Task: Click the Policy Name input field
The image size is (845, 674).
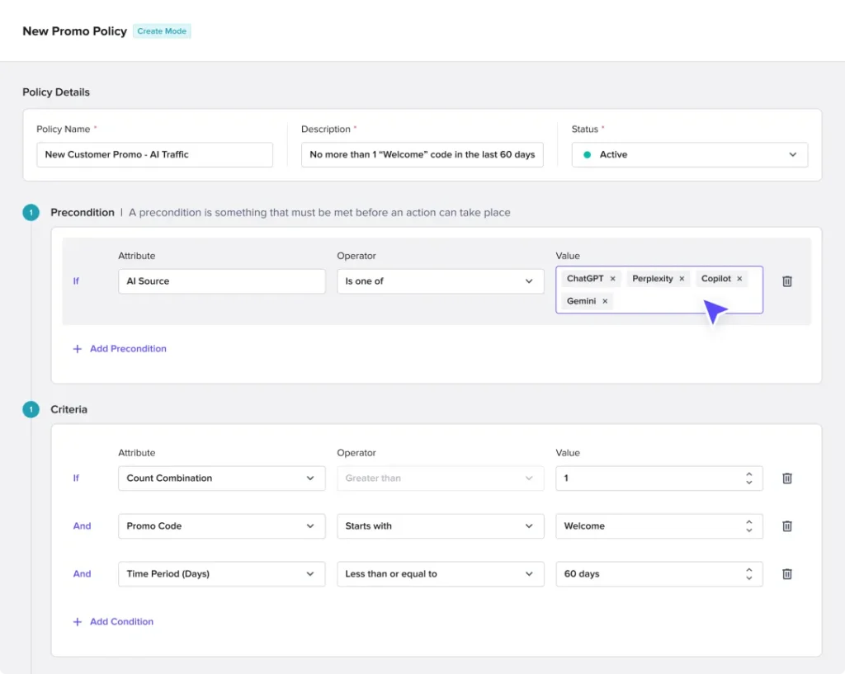Action: tap(154, 154)
